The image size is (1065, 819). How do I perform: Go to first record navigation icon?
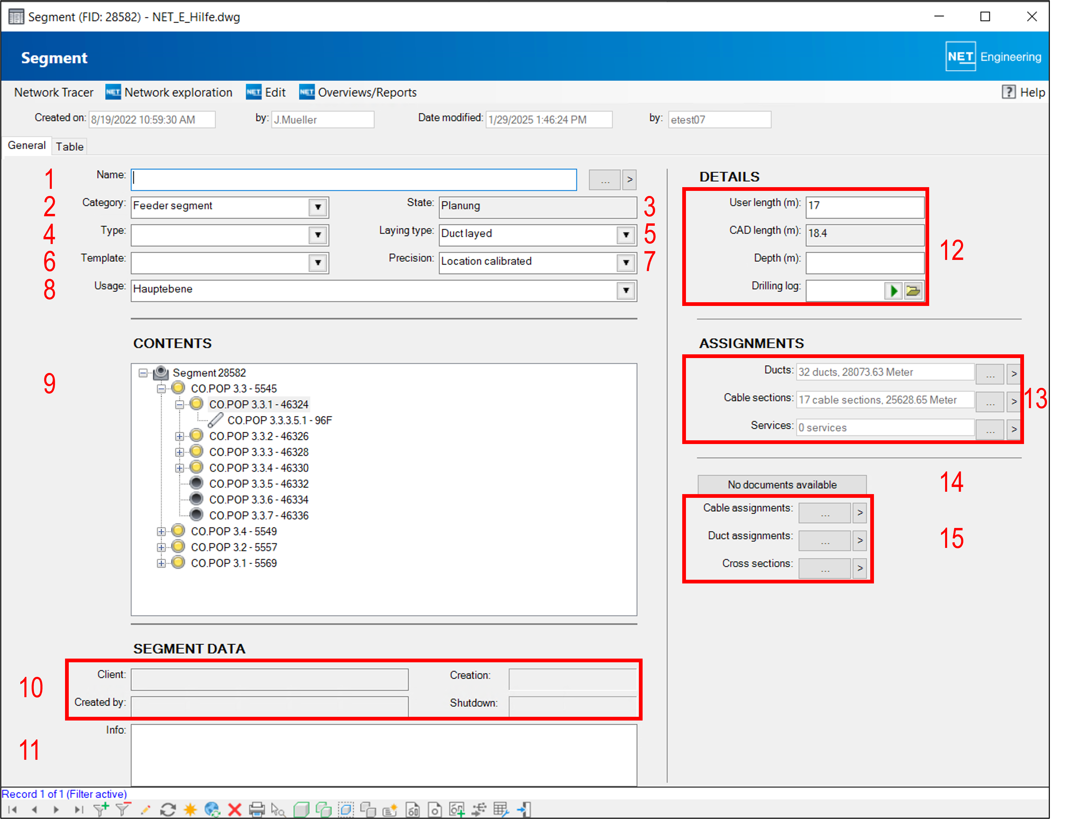13,809
